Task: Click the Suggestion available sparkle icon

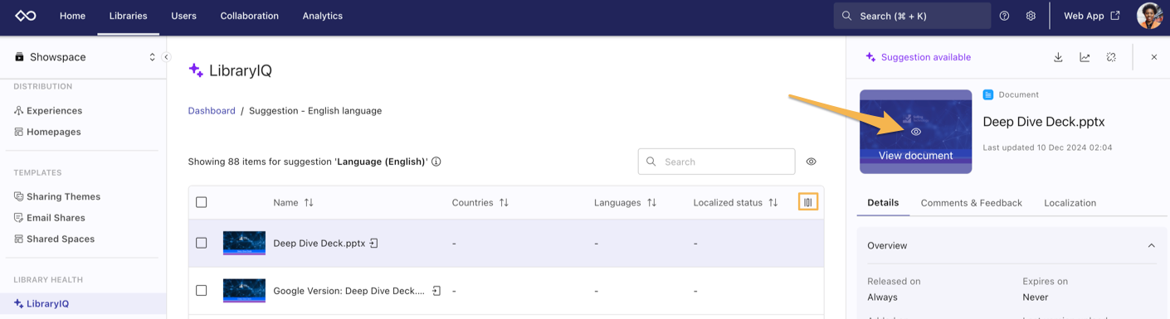Action: pos(870,57)
